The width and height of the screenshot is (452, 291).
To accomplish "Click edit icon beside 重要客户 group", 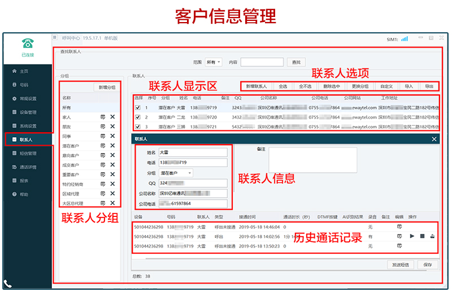I will pos(103,174).
